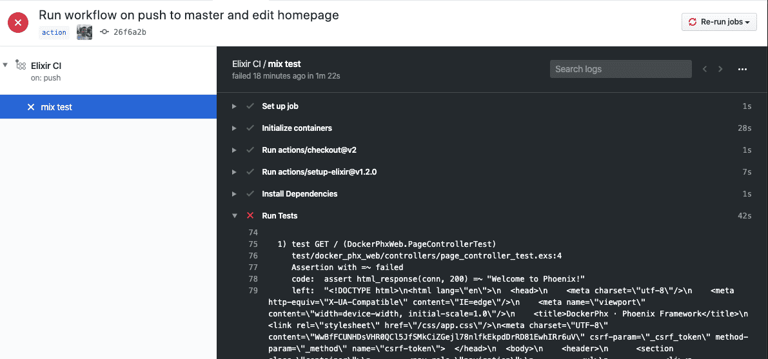This screenshot has height=359, width=768.
Task: Open commit 26f6a2b
Action: (x=130, y=32)
